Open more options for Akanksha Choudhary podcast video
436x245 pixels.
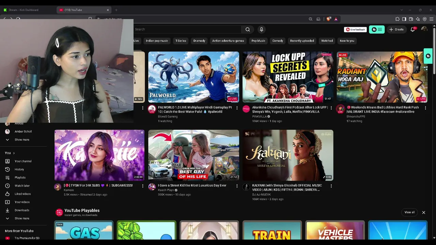tap(331, 108)
